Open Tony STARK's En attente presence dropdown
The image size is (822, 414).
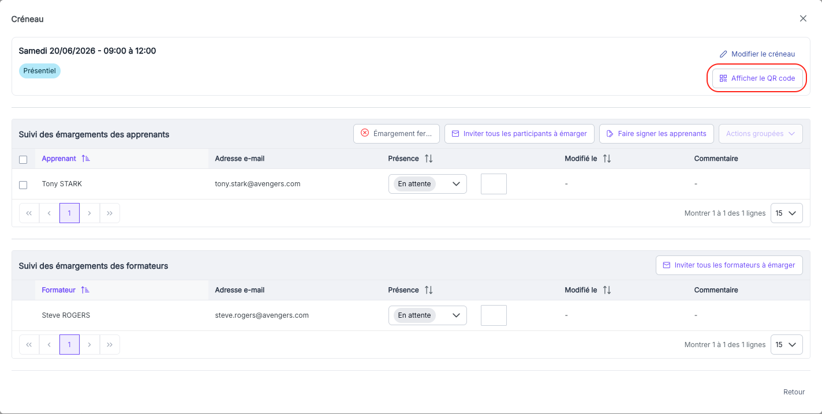[x=428, y=184]
